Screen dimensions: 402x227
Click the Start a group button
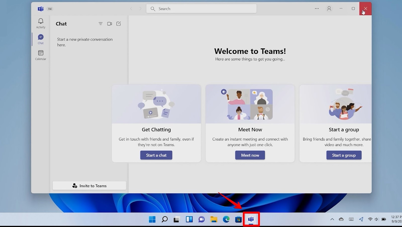[x=344, y=155]
